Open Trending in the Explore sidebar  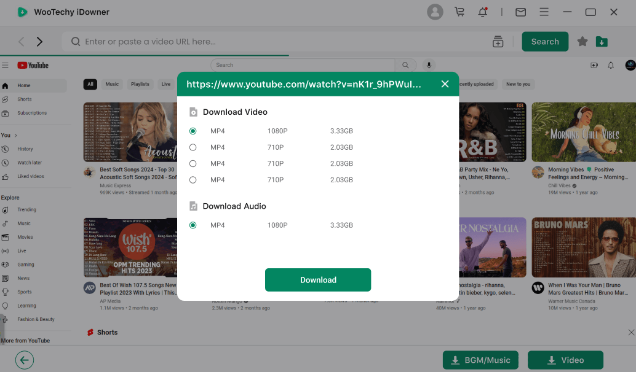tap(26, 210)
